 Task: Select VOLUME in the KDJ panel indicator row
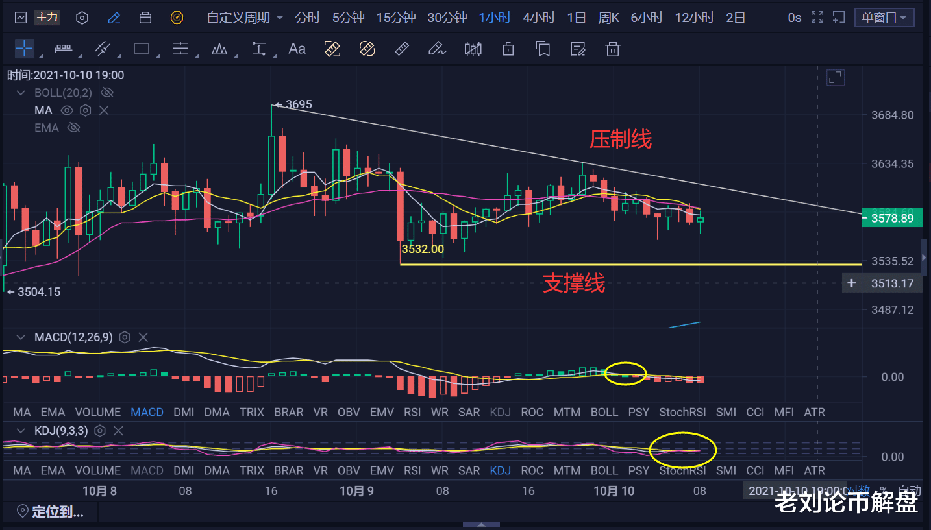click(x=97, y=470)
